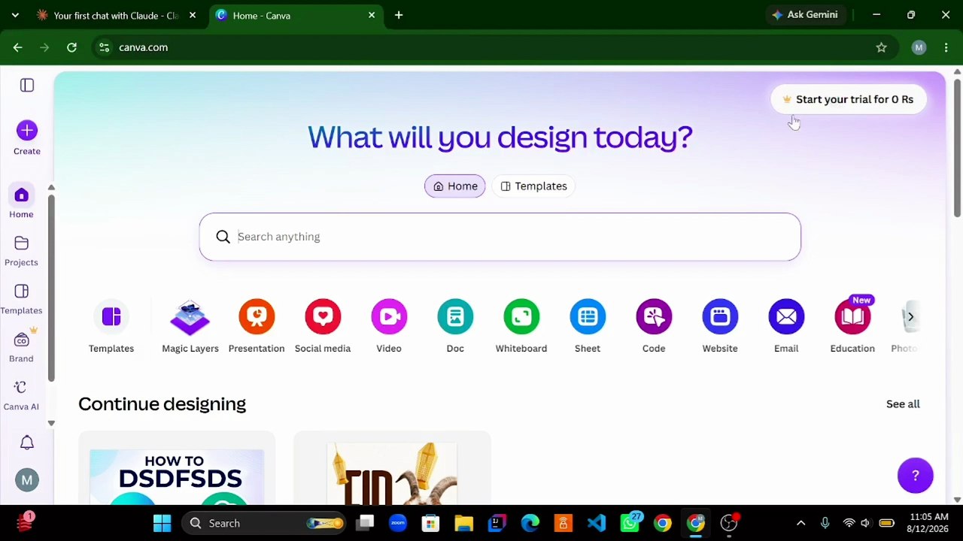Click the Ask Gemini button
Image resolution: width=963 pixels, height=541 pixels.
coord(804,15)
